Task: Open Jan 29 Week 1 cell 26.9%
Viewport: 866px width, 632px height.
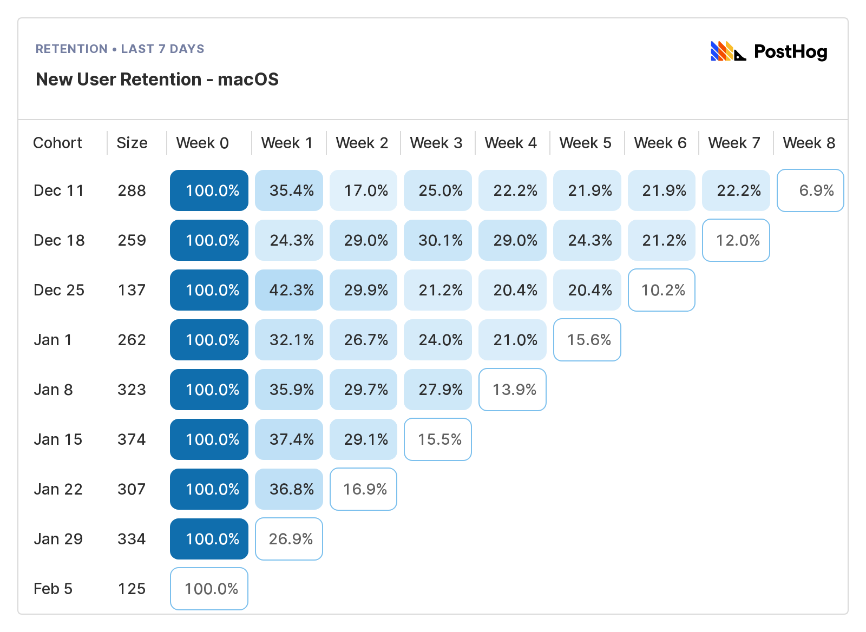Action: [289, 539]
